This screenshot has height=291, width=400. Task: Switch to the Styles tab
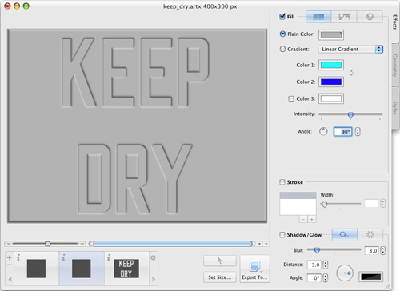(x=395, y=108)
